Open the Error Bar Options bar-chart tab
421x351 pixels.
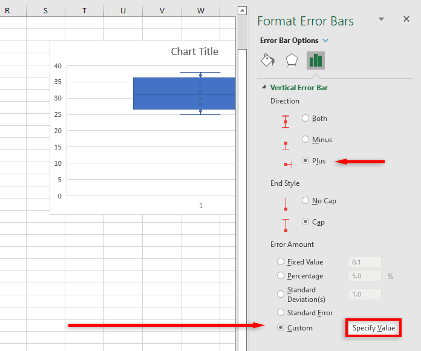(316, 61)
